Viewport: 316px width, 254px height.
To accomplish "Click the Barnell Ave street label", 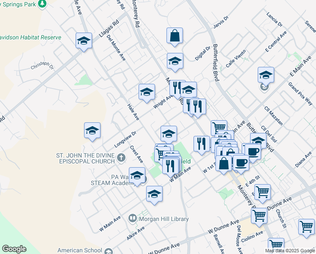I will [x=219, y=244].
